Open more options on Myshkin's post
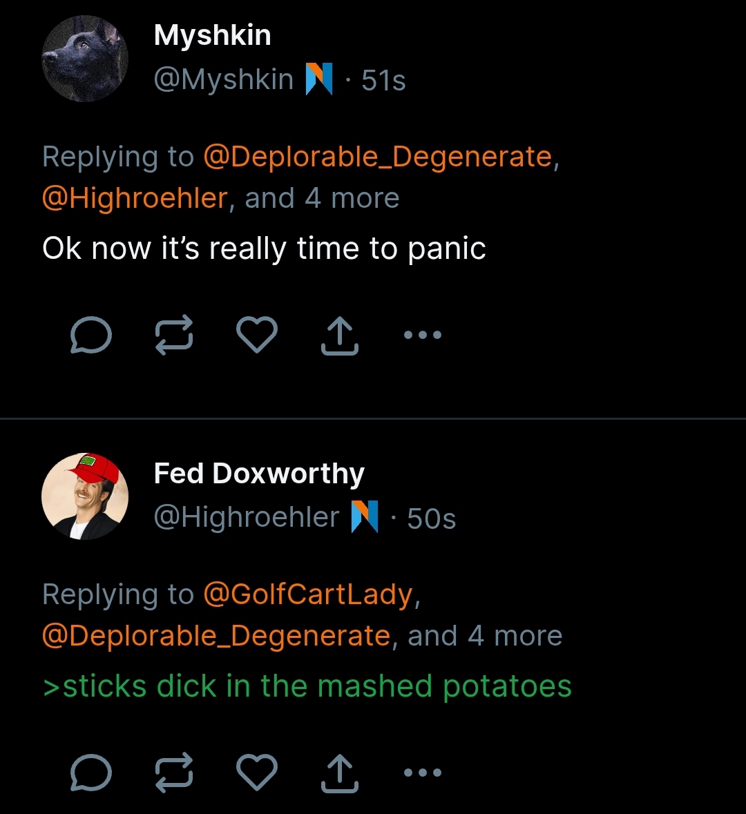The image size is (746, 814). 423,335
